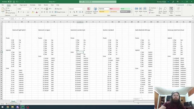Switch to the Data tab
The image size is (194, 109).
pos(40,5)
